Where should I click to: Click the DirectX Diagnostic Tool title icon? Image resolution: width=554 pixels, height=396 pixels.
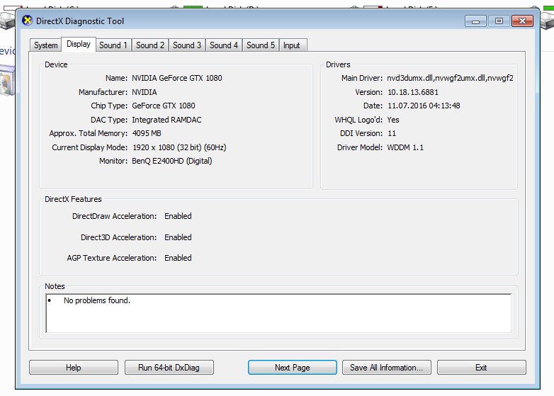[x=27, y=21]
